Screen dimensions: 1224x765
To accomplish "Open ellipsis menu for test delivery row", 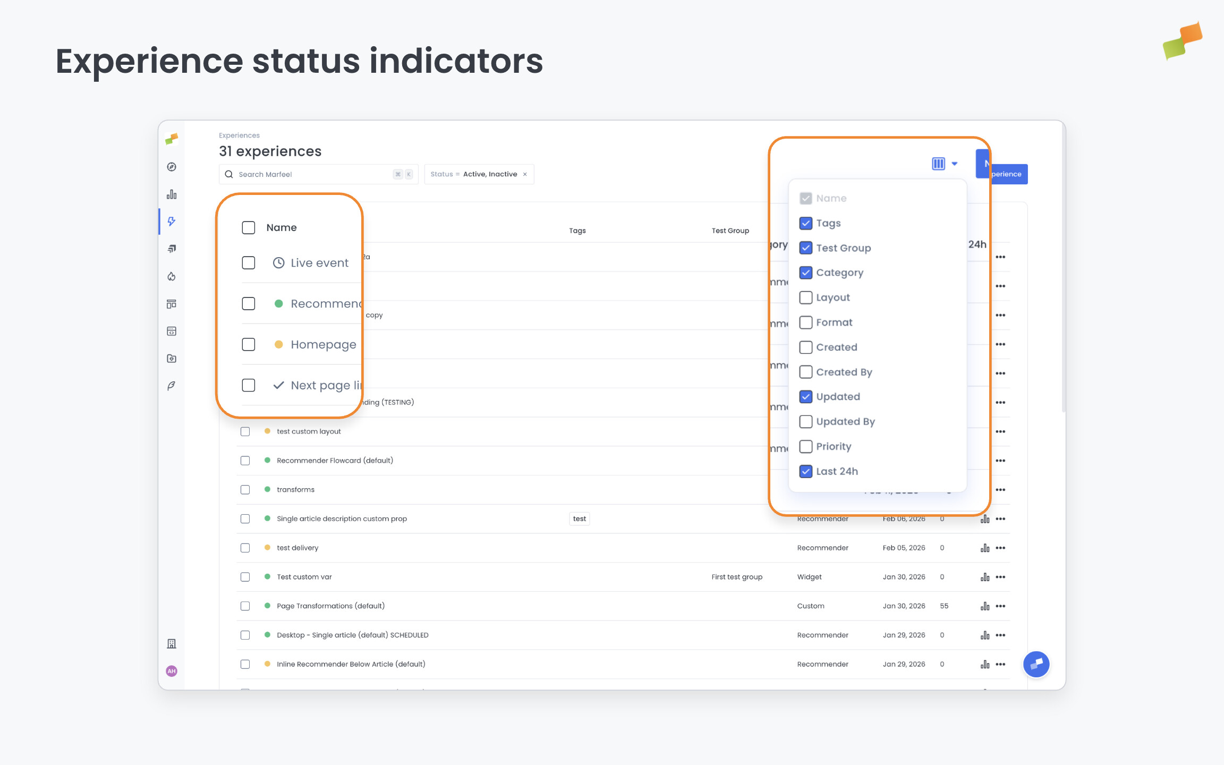I will click(x=1000, y=547).
